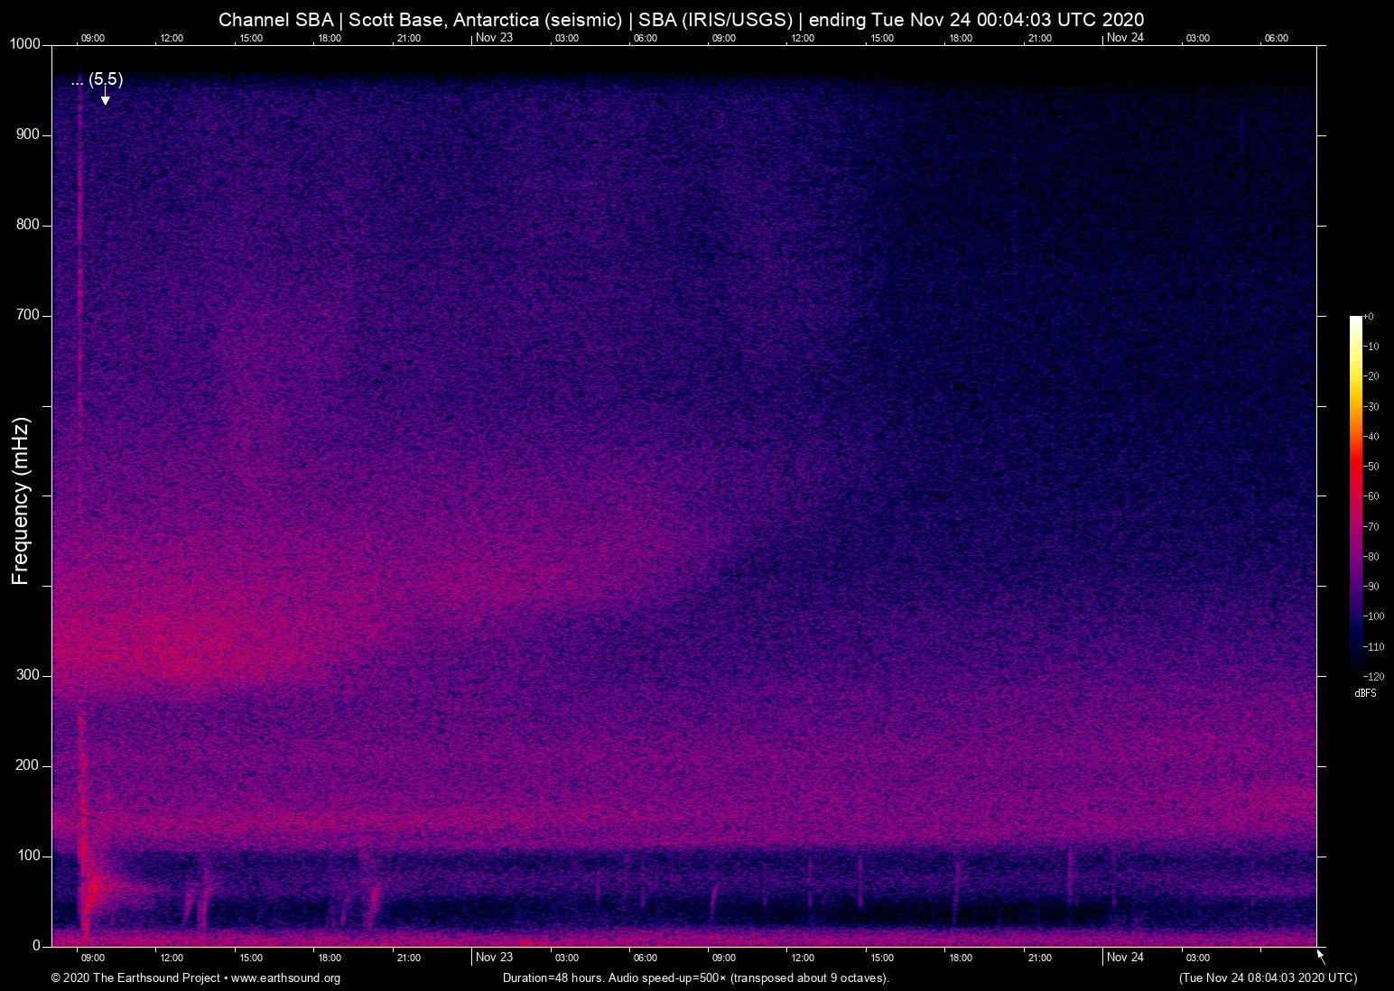Viewport: 1394px width, 991px height.
Task: Click the +0 label atop the color scale
Action: [x=1369, y=317]
